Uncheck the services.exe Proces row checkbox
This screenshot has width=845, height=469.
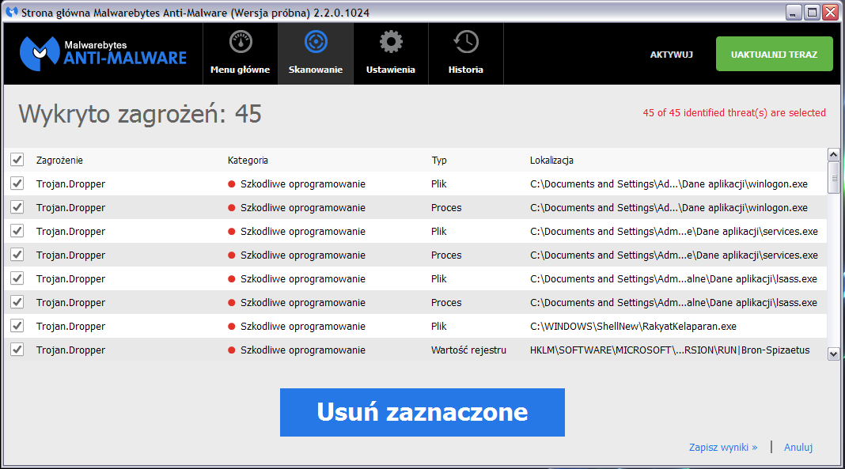pyautogui.click(x=17, y=254)
